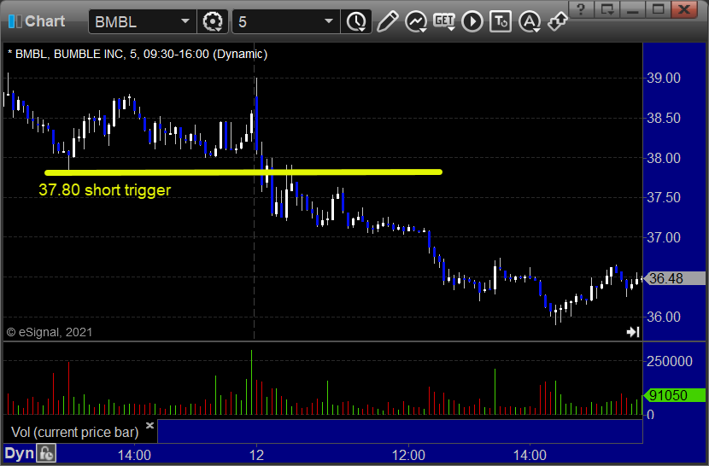
Task: Click the 38.50 price axis label
Action: (x=664, y=119)
